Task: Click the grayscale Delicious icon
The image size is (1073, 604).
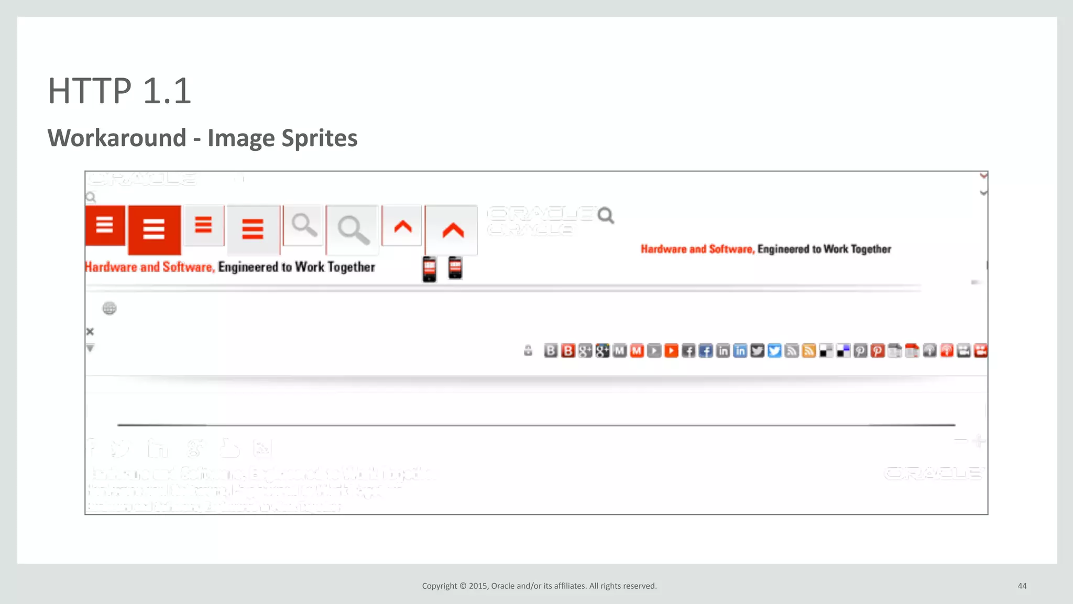Action: pyautogui.click(x=826, y=350)
